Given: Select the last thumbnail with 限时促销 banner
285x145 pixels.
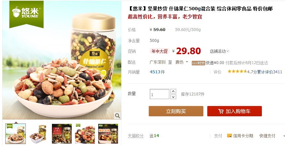Looking at the screenshot, I should [x=108, y=134].
